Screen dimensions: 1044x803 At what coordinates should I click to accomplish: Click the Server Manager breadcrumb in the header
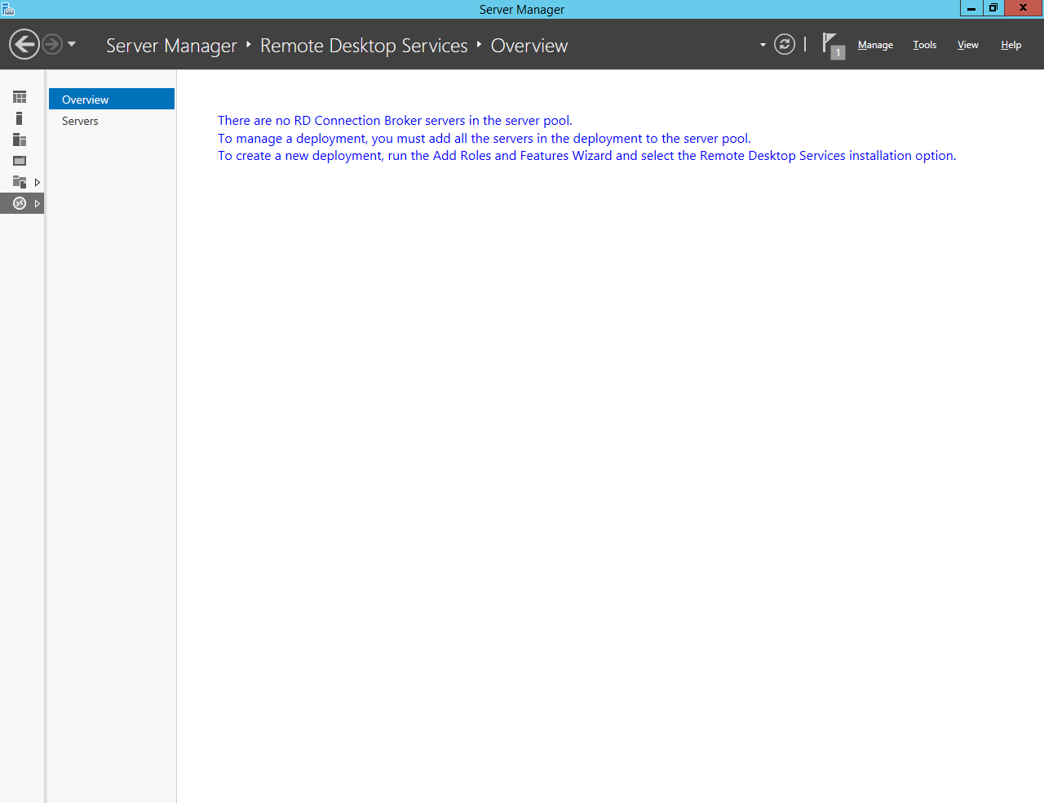click(x=171, y=46)
